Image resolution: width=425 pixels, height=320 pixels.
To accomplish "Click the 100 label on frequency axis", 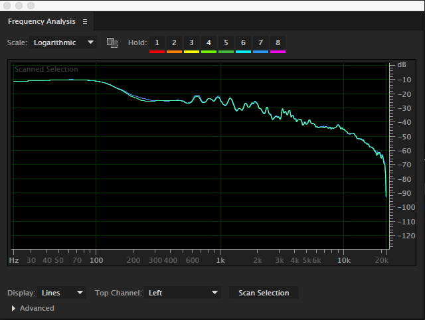I will (96, 260).
